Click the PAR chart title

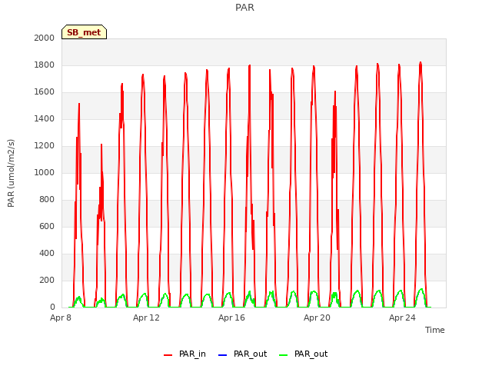point(244,8)
